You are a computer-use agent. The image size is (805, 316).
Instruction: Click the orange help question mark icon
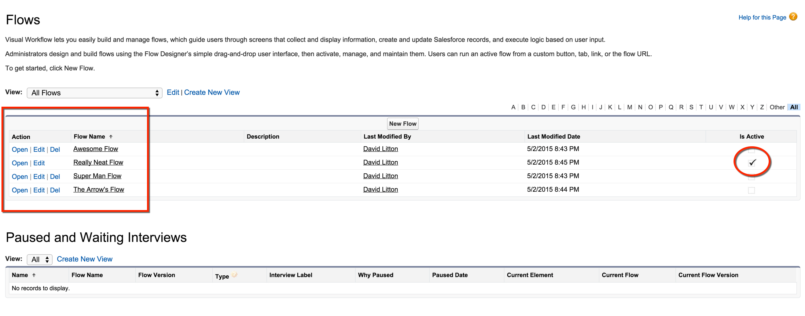pos(793,17)
